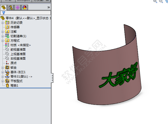This screenshot has height=124, width=168.
Task: Select the 弯曲1 feature
Action: click(x=14, y=86)
